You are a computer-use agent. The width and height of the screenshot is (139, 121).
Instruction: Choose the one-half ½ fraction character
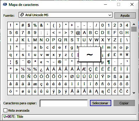click(29, 69)
